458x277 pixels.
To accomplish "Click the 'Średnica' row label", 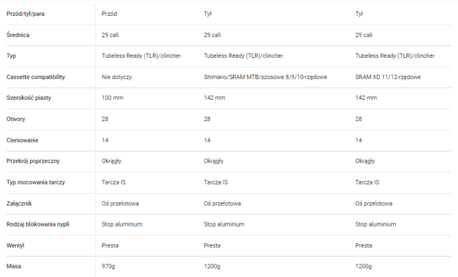I will (x=18, y=35).
